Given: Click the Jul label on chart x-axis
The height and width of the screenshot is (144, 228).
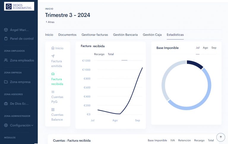Looking at the screenshot, I should pos(93,120).
